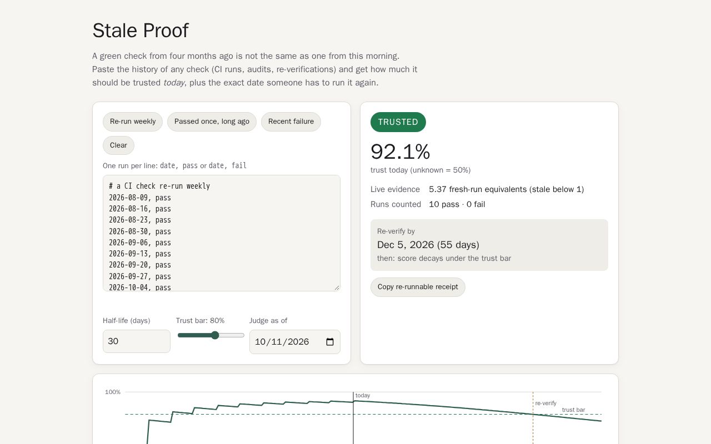The width and height of the screenshot is (711, 444).
Task: Click the 100% axis label on chart
Action: pos(113,392)
